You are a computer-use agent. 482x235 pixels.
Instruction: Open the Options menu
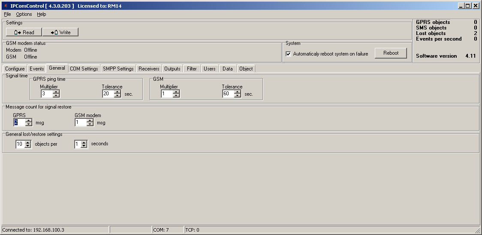24,14
